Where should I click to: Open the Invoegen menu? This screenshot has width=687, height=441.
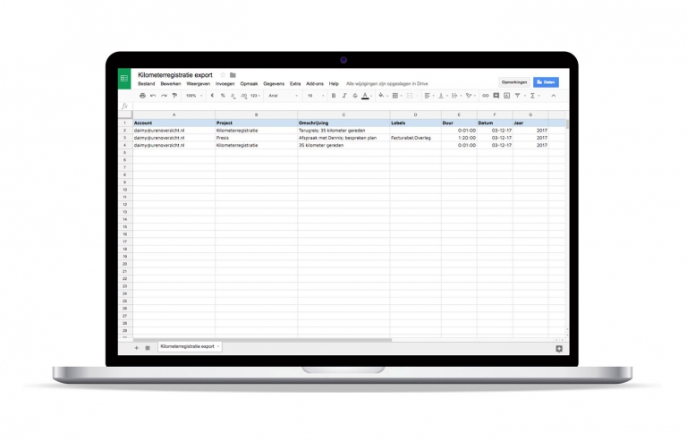click(x=225, y=84)
